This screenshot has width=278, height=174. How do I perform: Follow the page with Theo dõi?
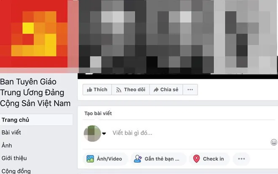[131, 90]
